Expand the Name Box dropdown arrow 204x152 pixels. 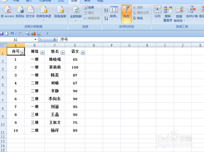point(35,40)
